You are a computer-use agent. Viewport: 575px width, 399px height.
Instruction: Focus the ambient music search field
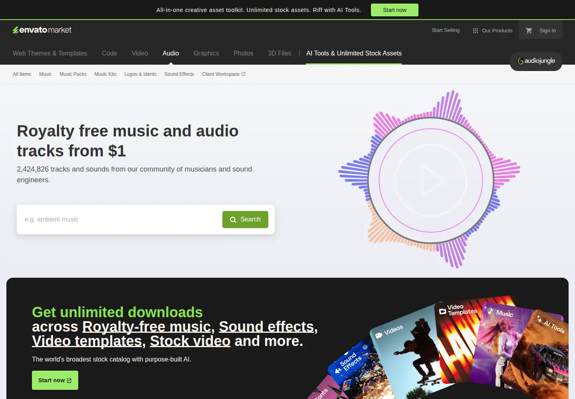coord(120,219)
